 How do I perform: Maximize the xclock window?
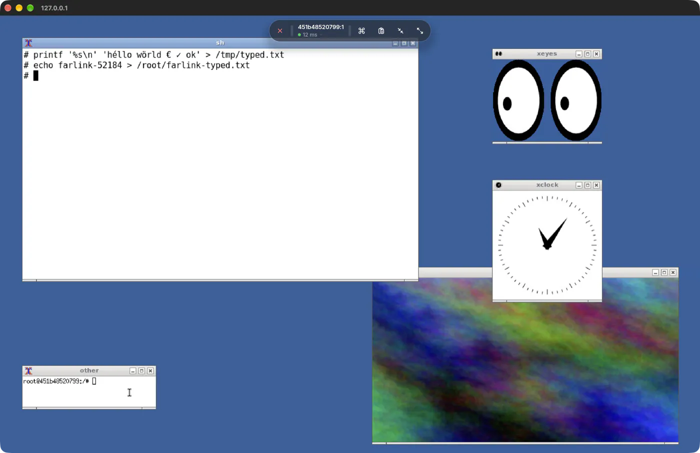click(x=588, y=185)
